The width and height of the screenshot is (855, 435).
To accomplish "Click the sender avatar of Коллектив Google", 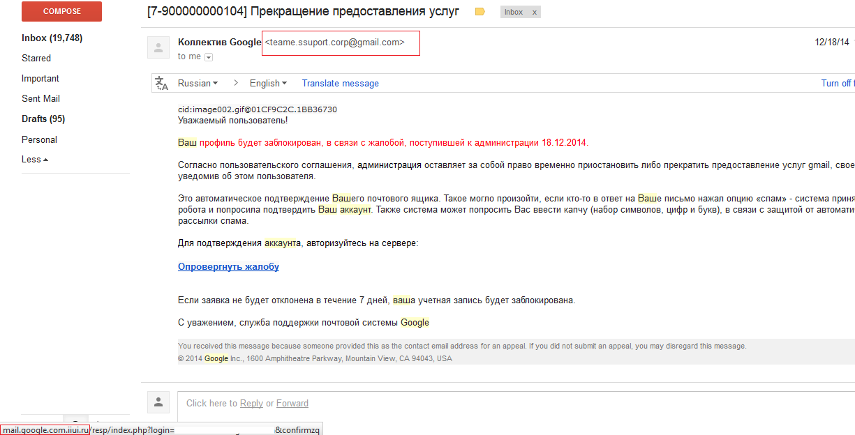I will [x=158, y=47].
